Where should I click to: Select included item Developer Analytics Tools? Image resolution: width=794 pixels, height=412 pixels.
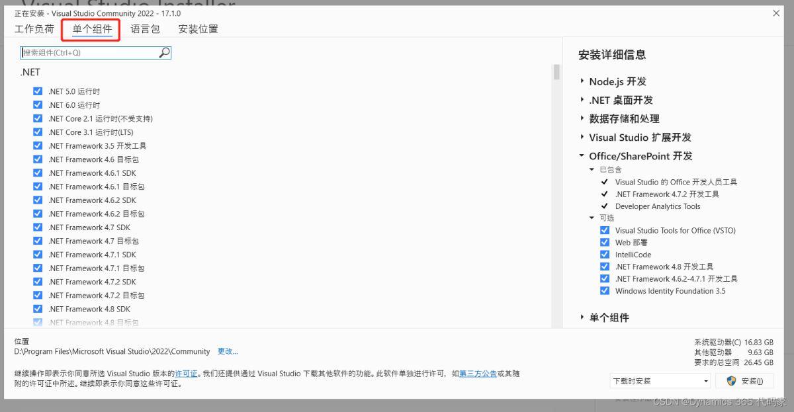[x=658, y=206]
